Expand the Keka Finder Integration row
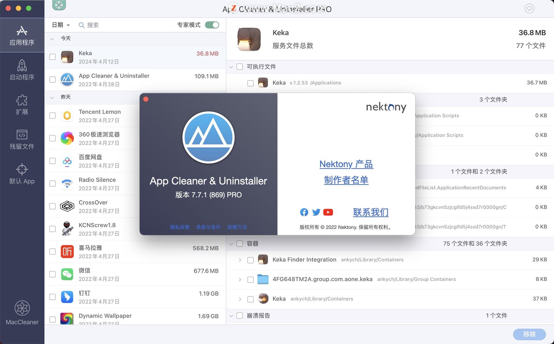This screenshot has height=344, width=554. coord(240,260)
